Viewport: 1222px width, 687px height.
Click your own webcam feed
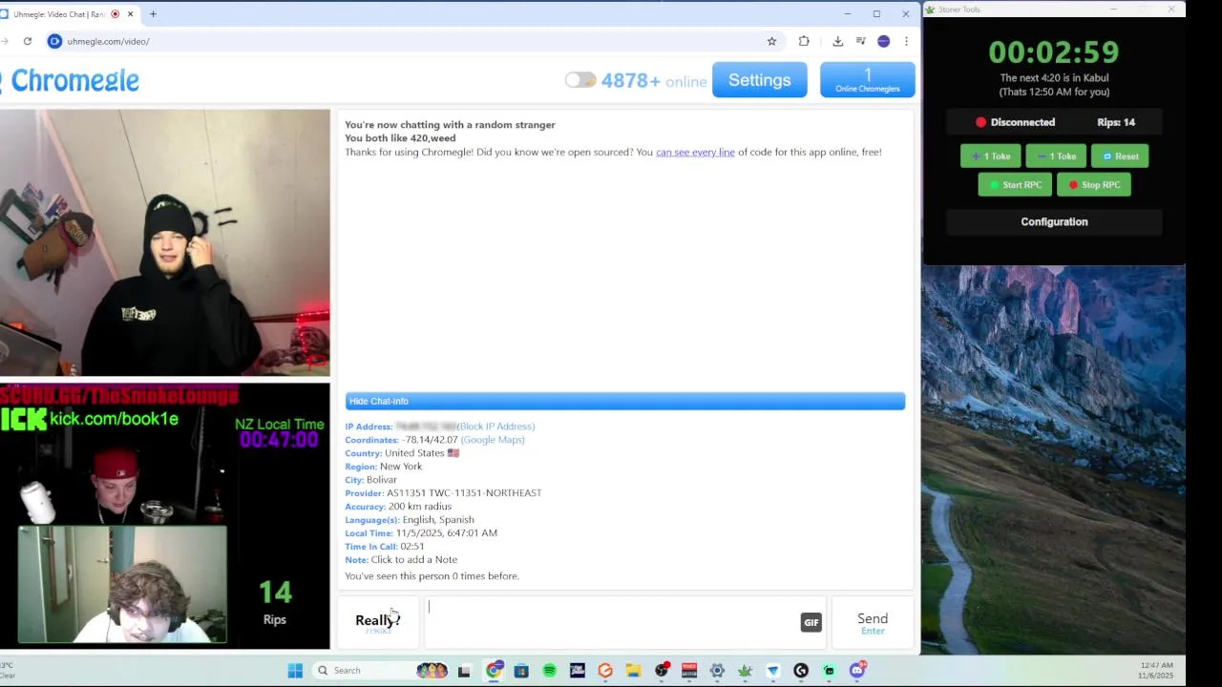pyautogui.click(x=164, y=515)
